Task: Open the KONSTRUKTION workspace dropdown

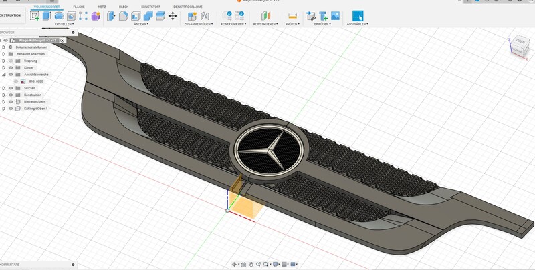Action: click(x=12, y=15)
